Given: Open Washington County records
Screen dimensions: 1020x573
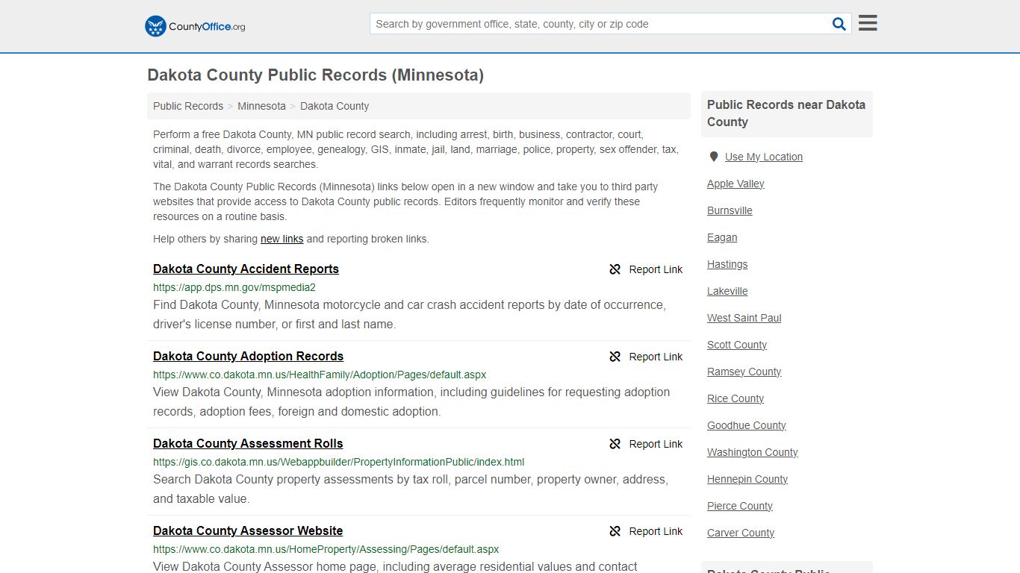Looking at the screenshot, I should click(753, 452).
